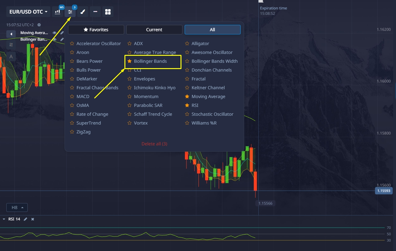
Task: Click Delete all (3) link
Action: point(154,144)
